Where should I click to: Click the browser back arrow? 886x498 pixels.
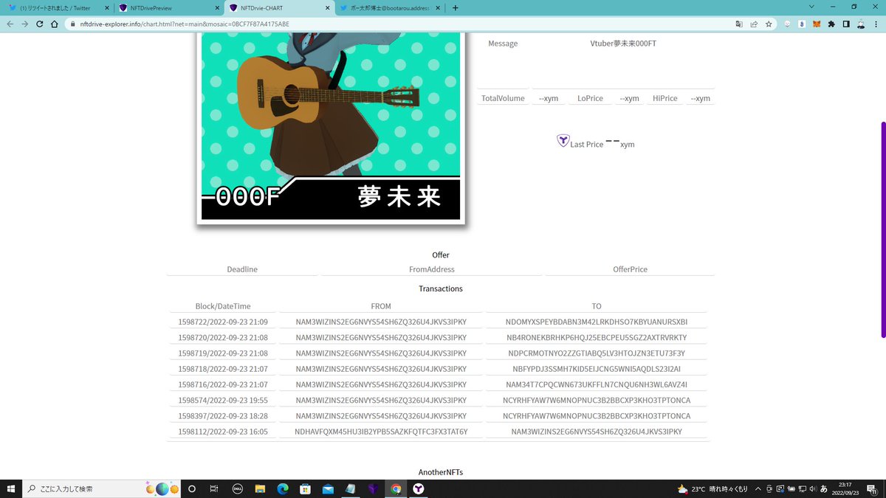coord(10,24)
